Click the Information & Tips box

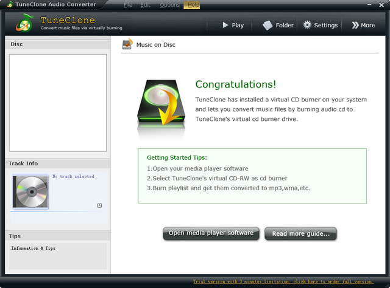(x=58, y=255)
